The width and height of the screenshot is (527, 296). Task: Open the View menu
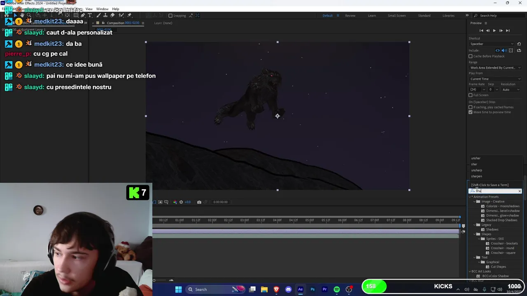tap(89, 9)
